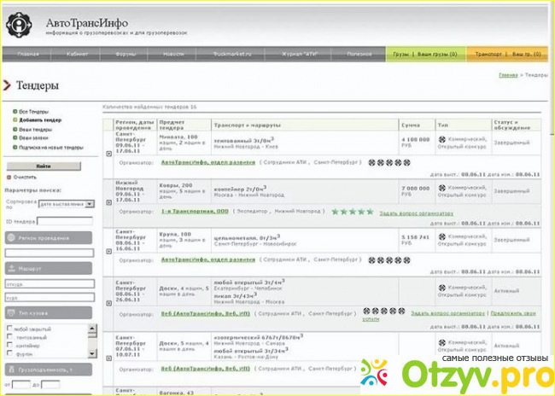Click the Маршрут section icon
This screenshot has width=555, height=396.
[12, 268]
